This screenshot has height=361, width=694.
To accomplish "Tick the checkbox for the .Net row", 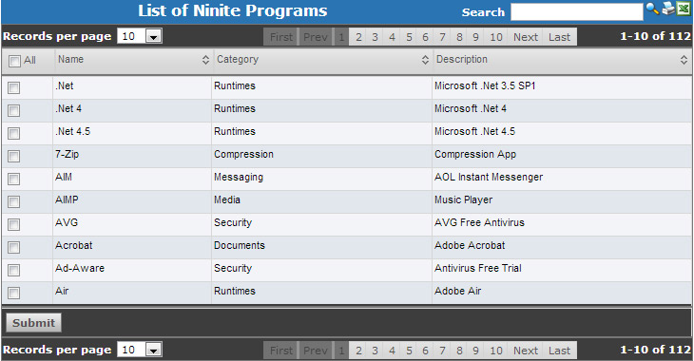I will (13, 87).
